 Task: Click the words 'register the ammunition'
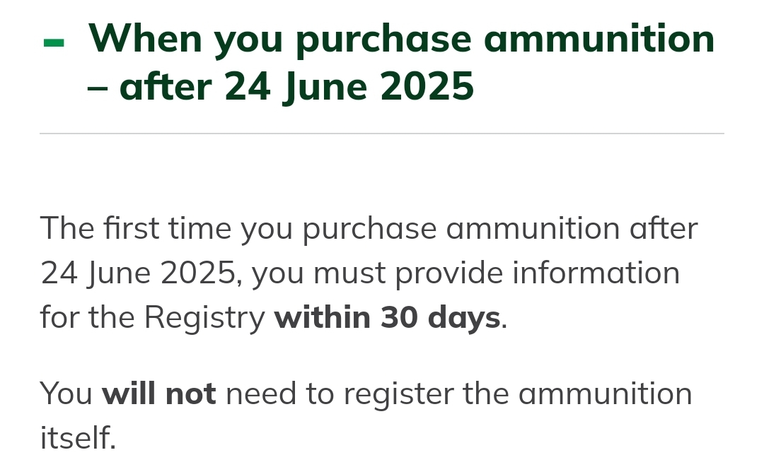[518, 394]
